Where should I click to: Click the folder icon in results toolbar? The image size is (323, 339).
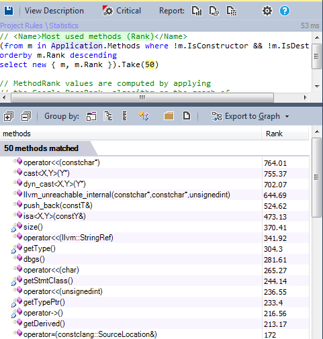click(x=169, y=116)
